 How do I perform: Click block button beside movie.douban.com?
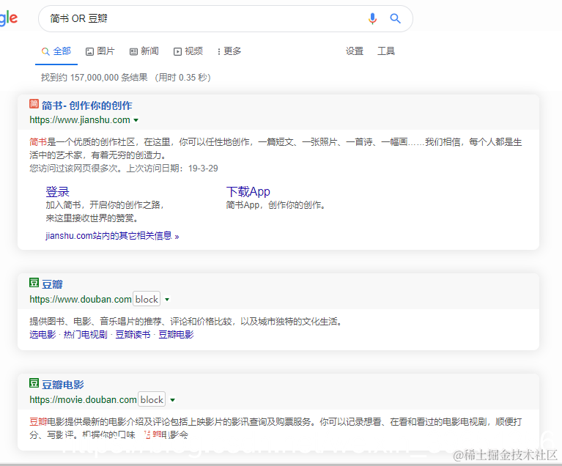pos(152,399)
